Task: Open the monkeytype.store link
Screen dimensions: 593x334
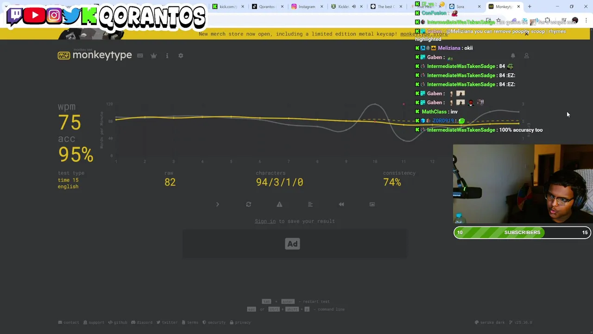Action: pos(424,34)
